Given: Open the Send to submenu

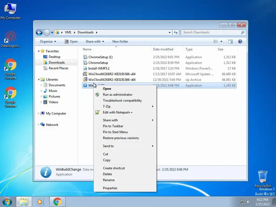Looking at the screenshot, I should (x=125, y=146).
